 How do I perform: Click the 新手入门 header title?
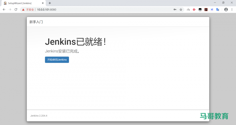click(x=36, y=22)
